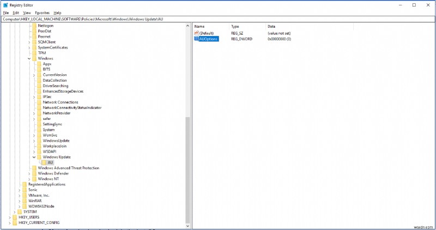Select the Windows NT key
This screenshot has height=230, width=436.
click(x=49, y=179)
